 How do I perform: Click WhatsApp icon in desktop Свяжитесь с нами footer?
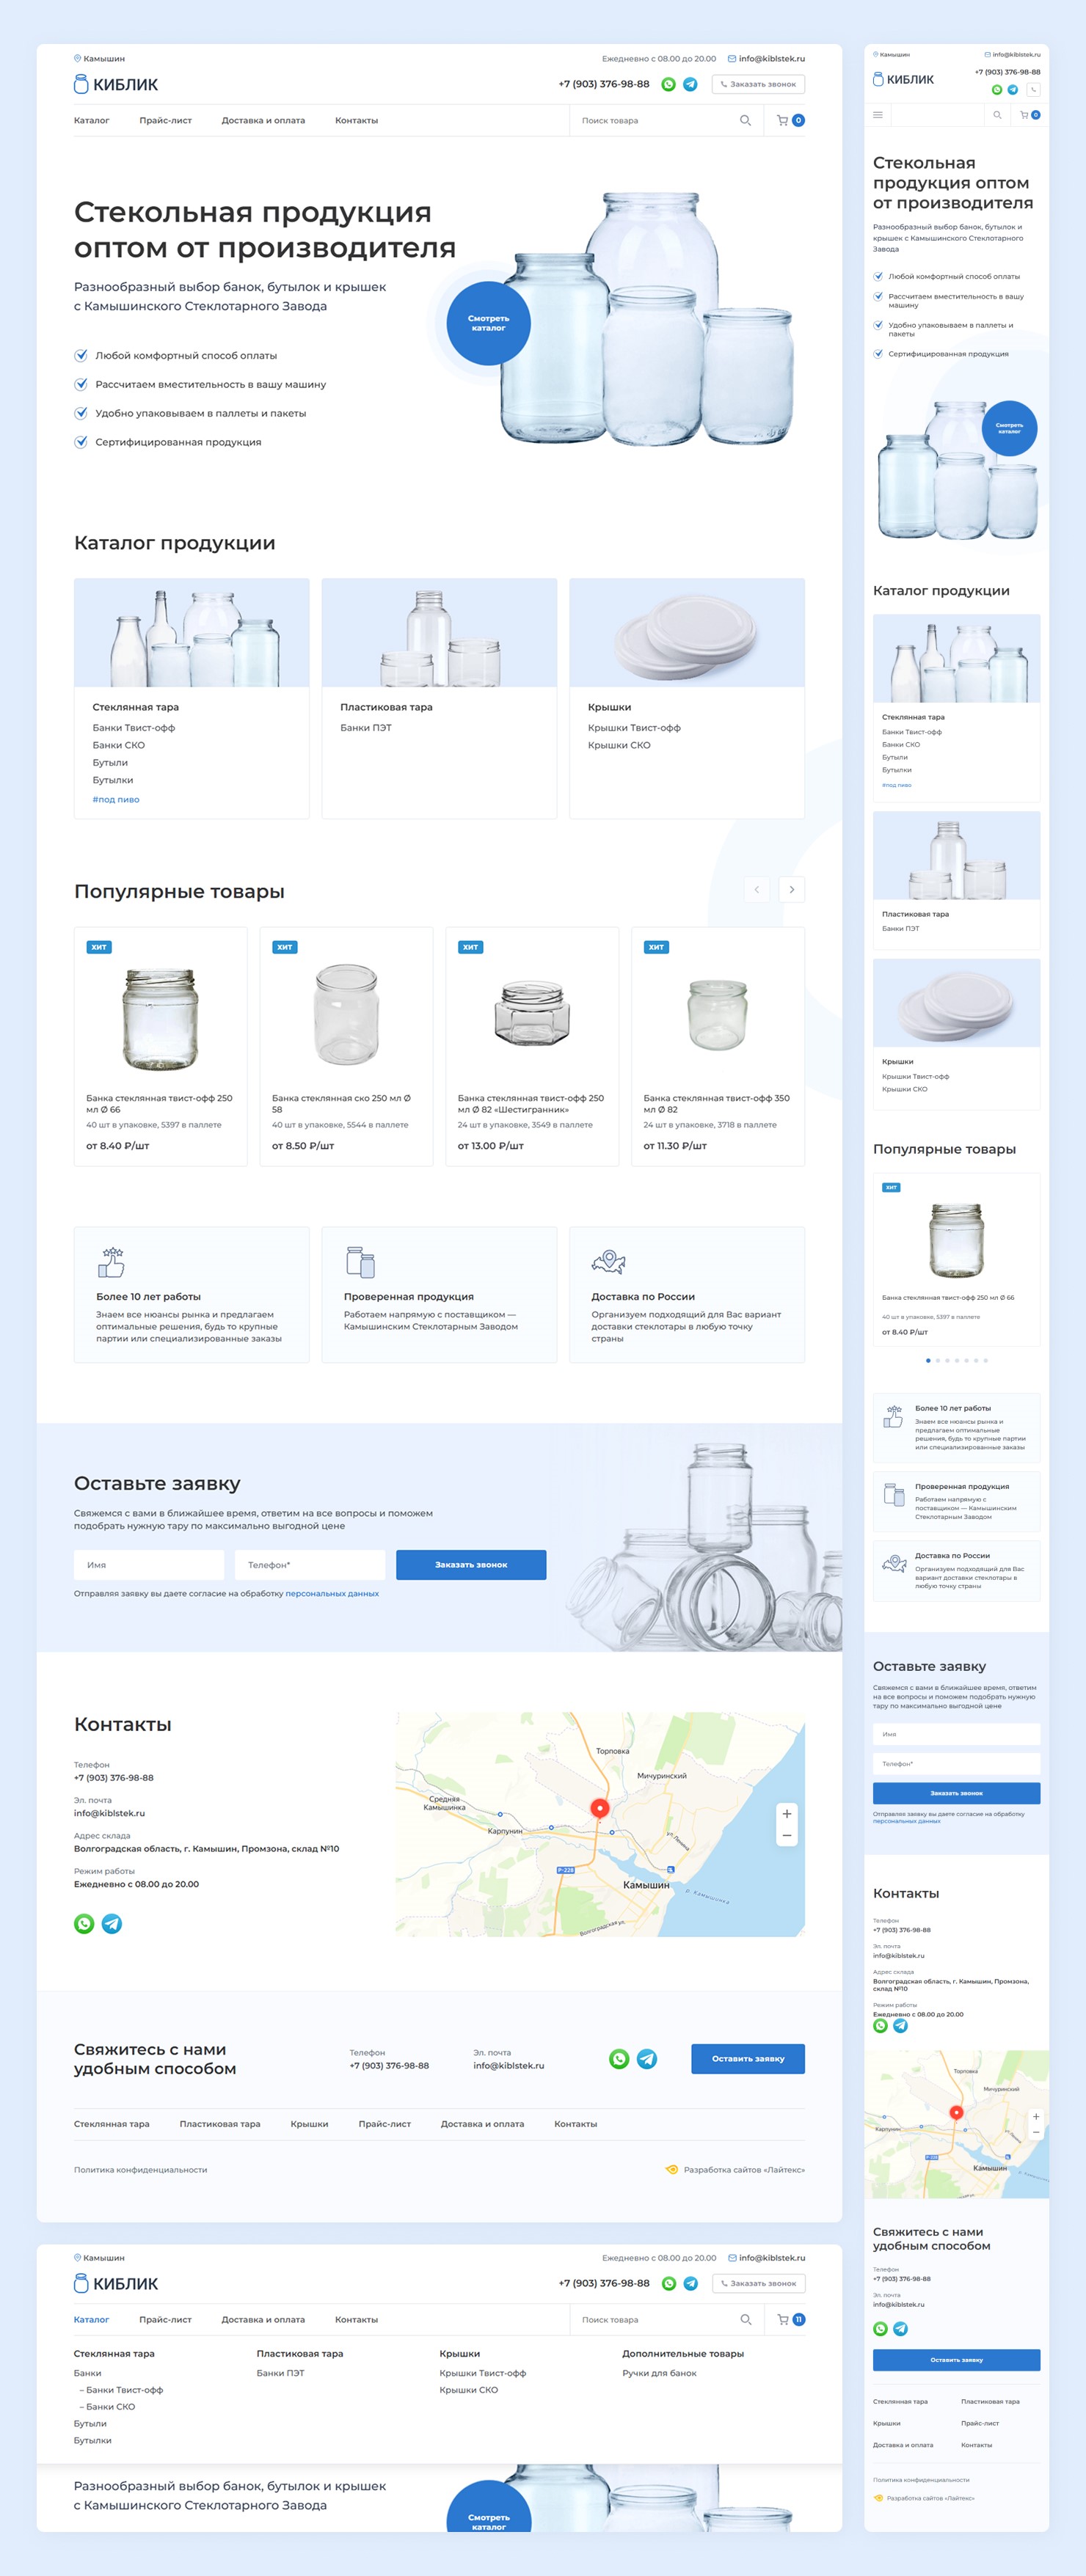[619, 2059]
